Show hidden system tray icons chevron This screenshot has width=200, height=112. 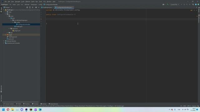pyautogui.click(x=169, y=110)
